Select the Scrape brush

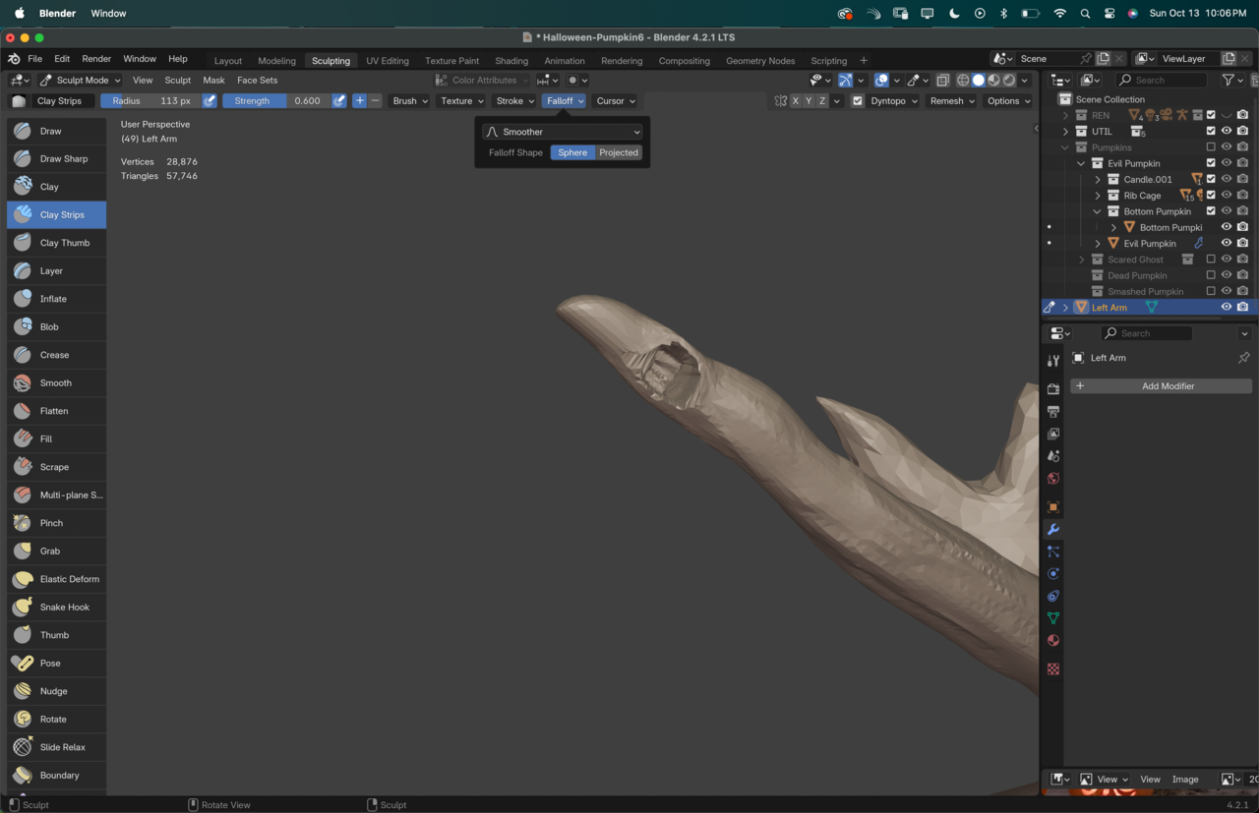tap(57, 467)
